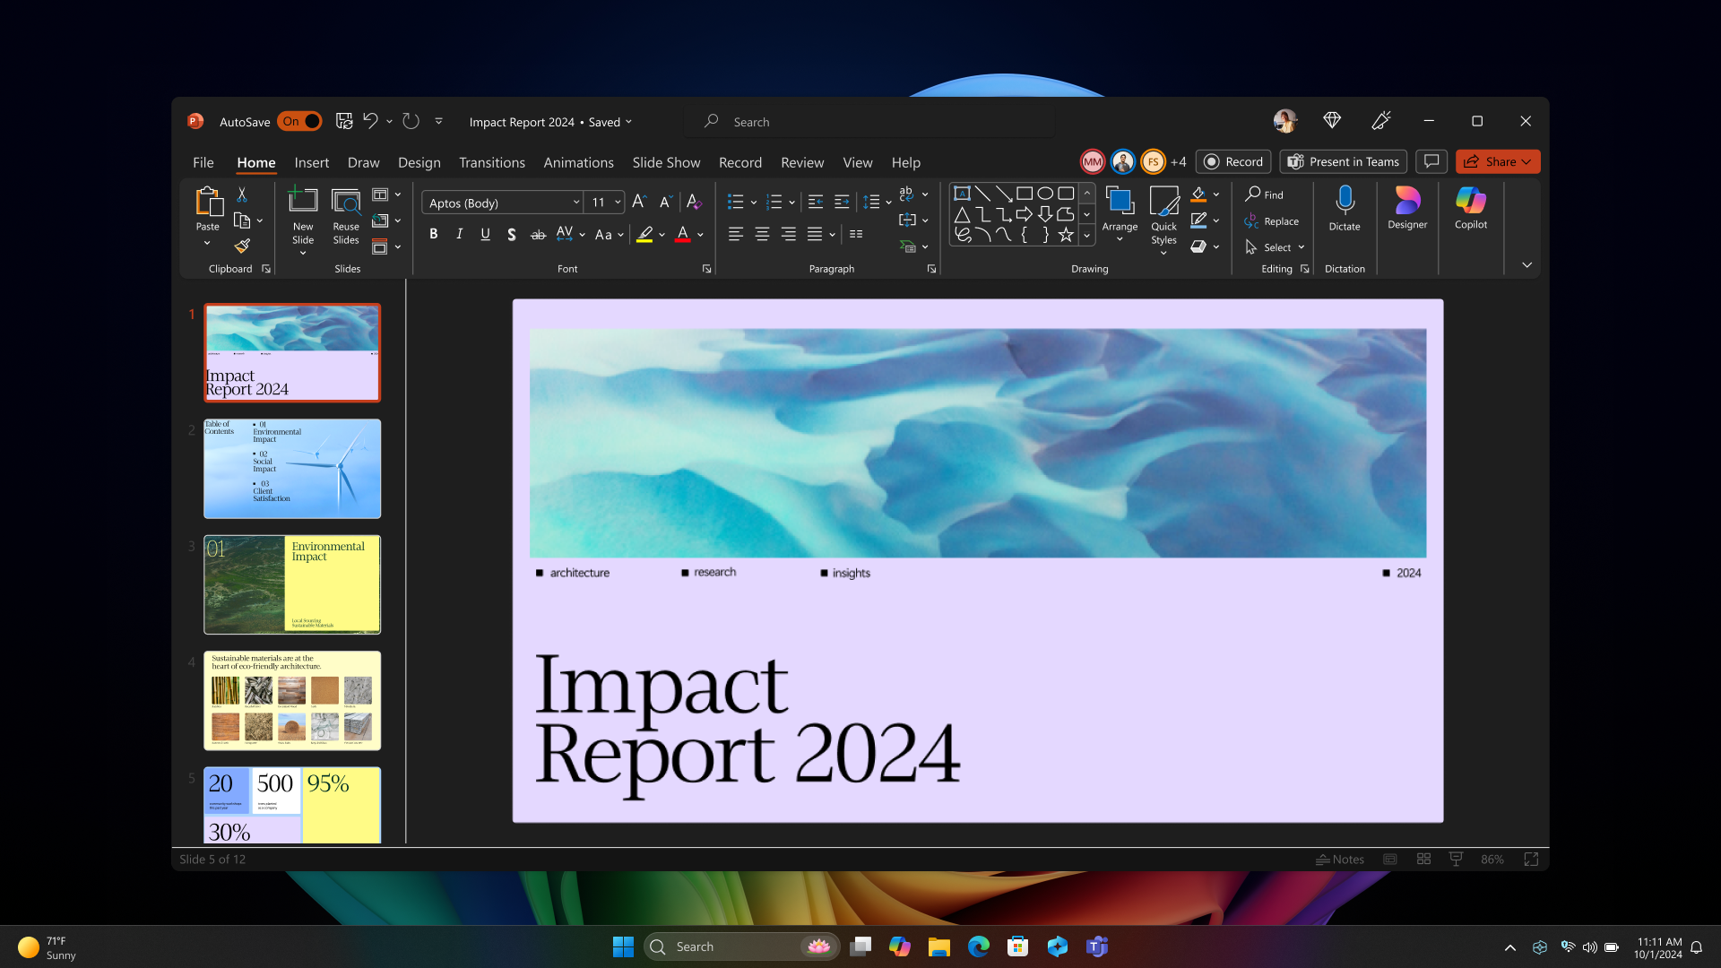Click the Share button
The height and width of the screenshot is (968, 1721).
click(x=1497, y=162)
